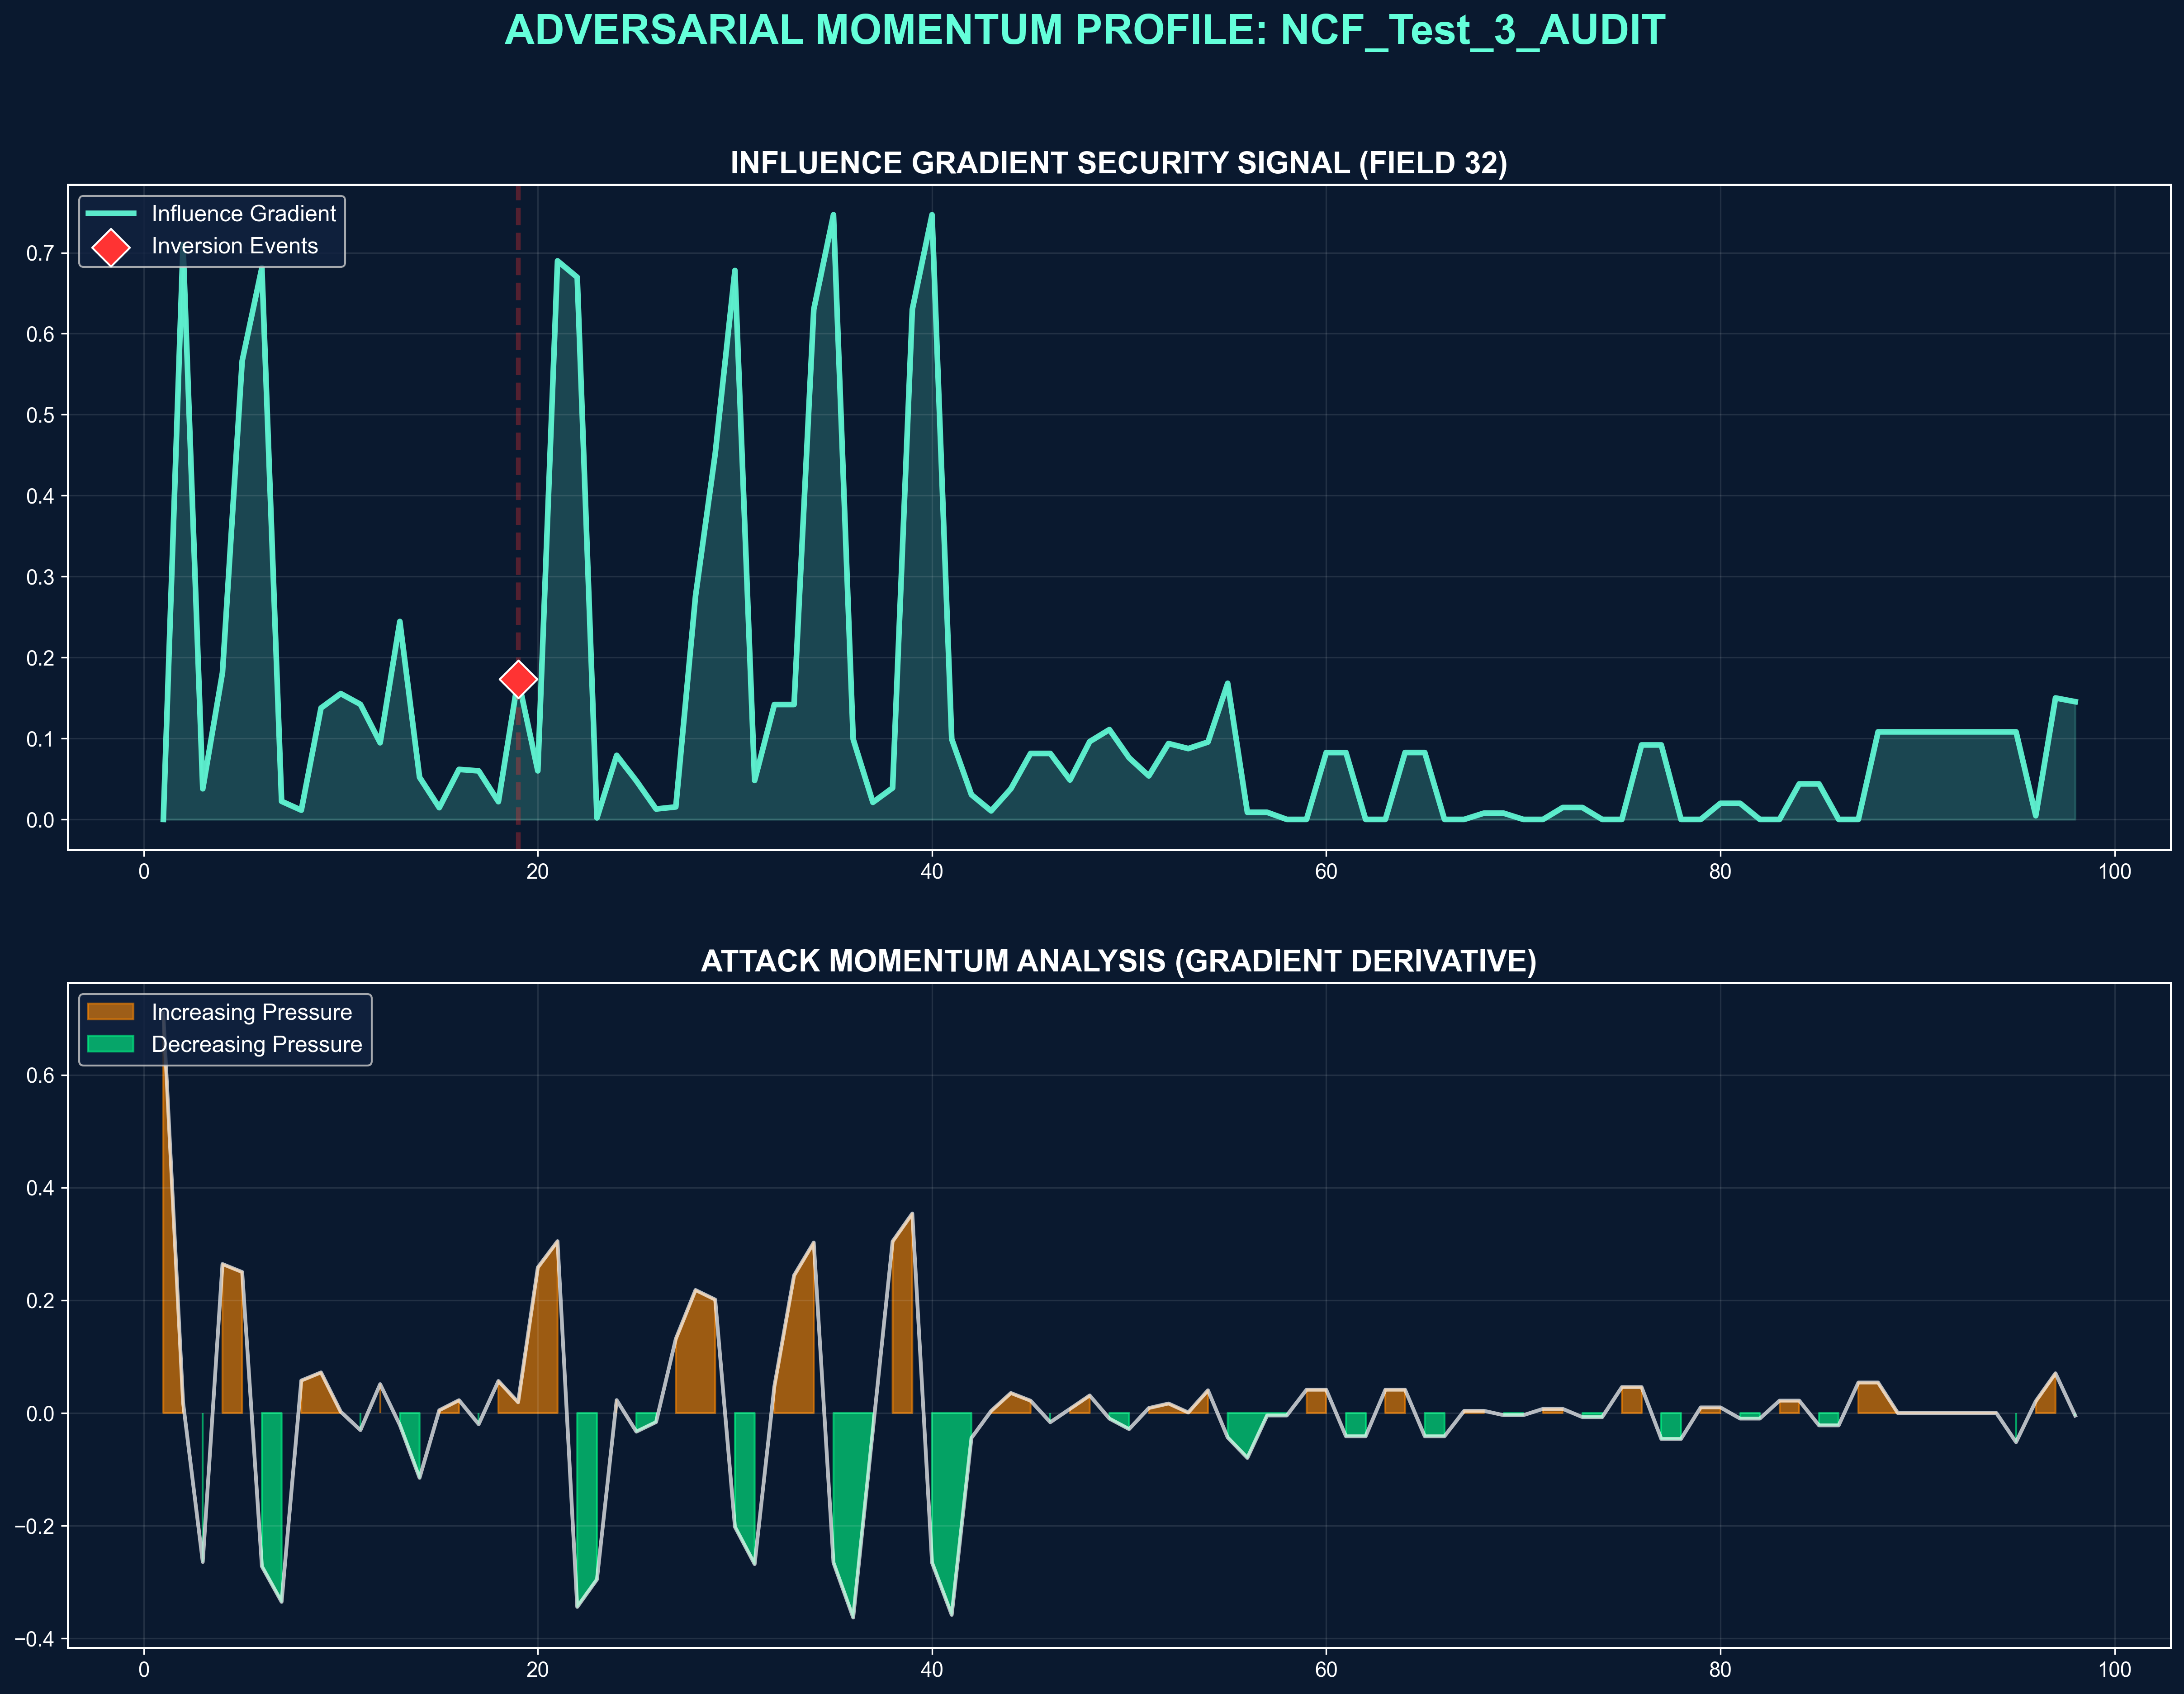Click the Increasing Pressure legend text

pos(251,1012)
